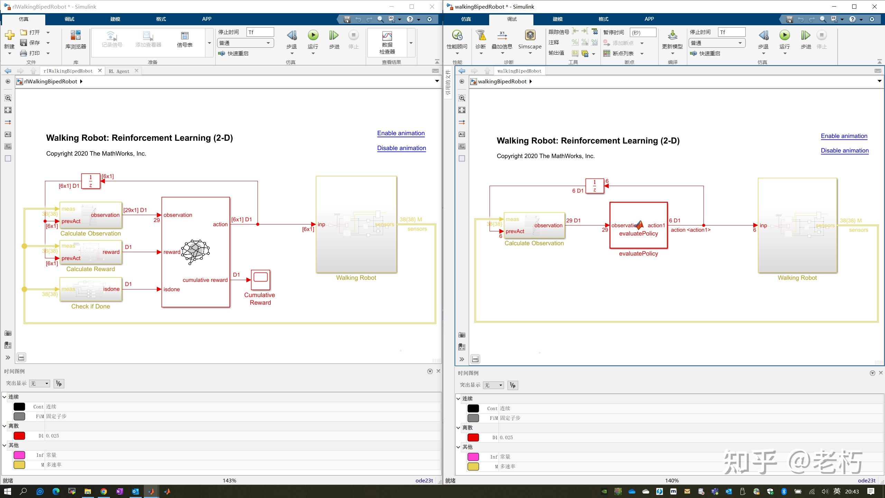This screenshot has width=885, height=498.
Task: Run simulation in left rlWalkingBipedRobot window
Action: point(313,35)
